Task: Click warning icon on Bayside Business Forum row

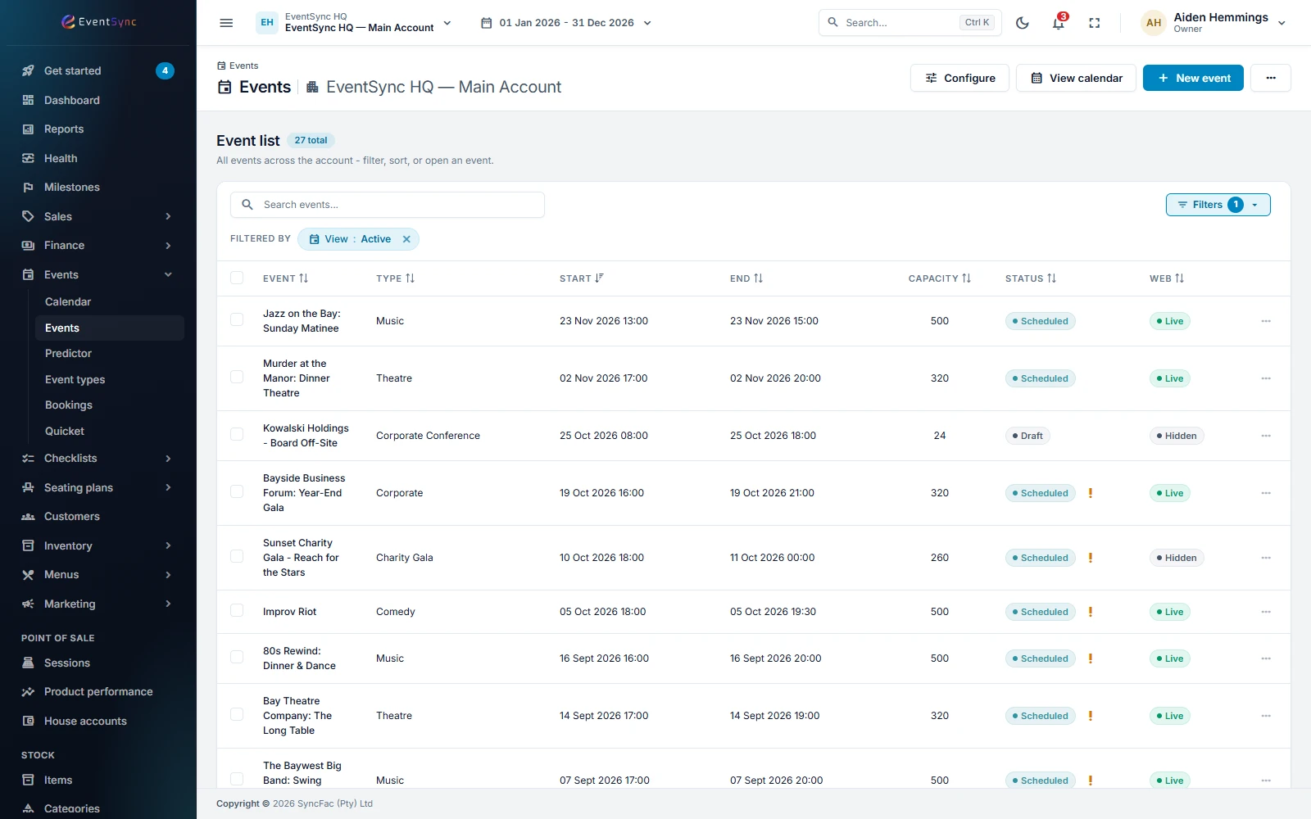Action: click(1090, 493)
